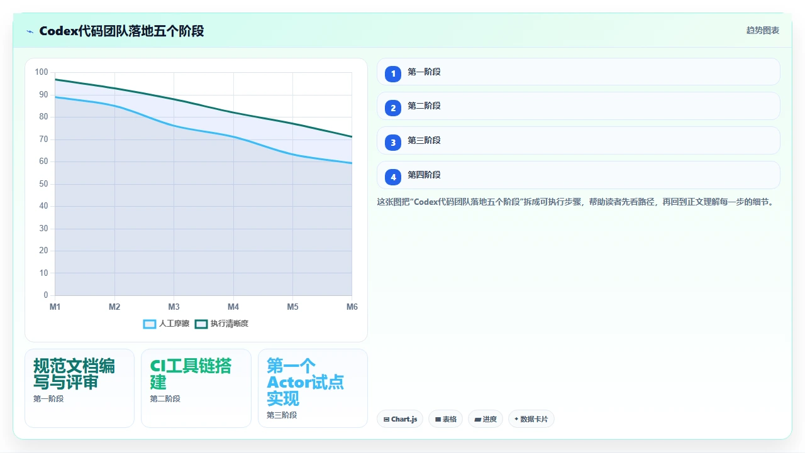Click the Codex代码团队落地五个阶段 title

[x=121, y=31]
